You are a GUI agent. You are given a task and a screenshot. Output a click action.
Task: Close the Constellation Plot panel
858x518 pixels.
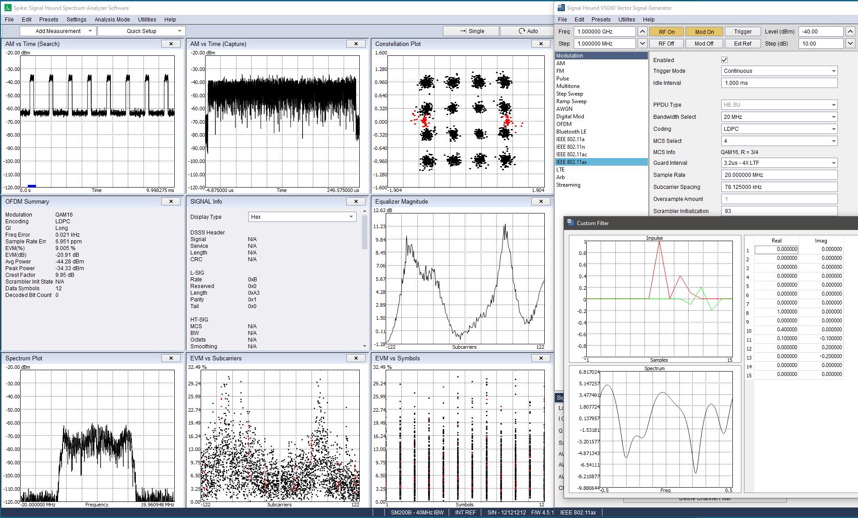click(x=541, y=44)
